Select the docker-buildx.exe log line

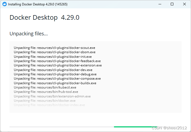[55, 83]
